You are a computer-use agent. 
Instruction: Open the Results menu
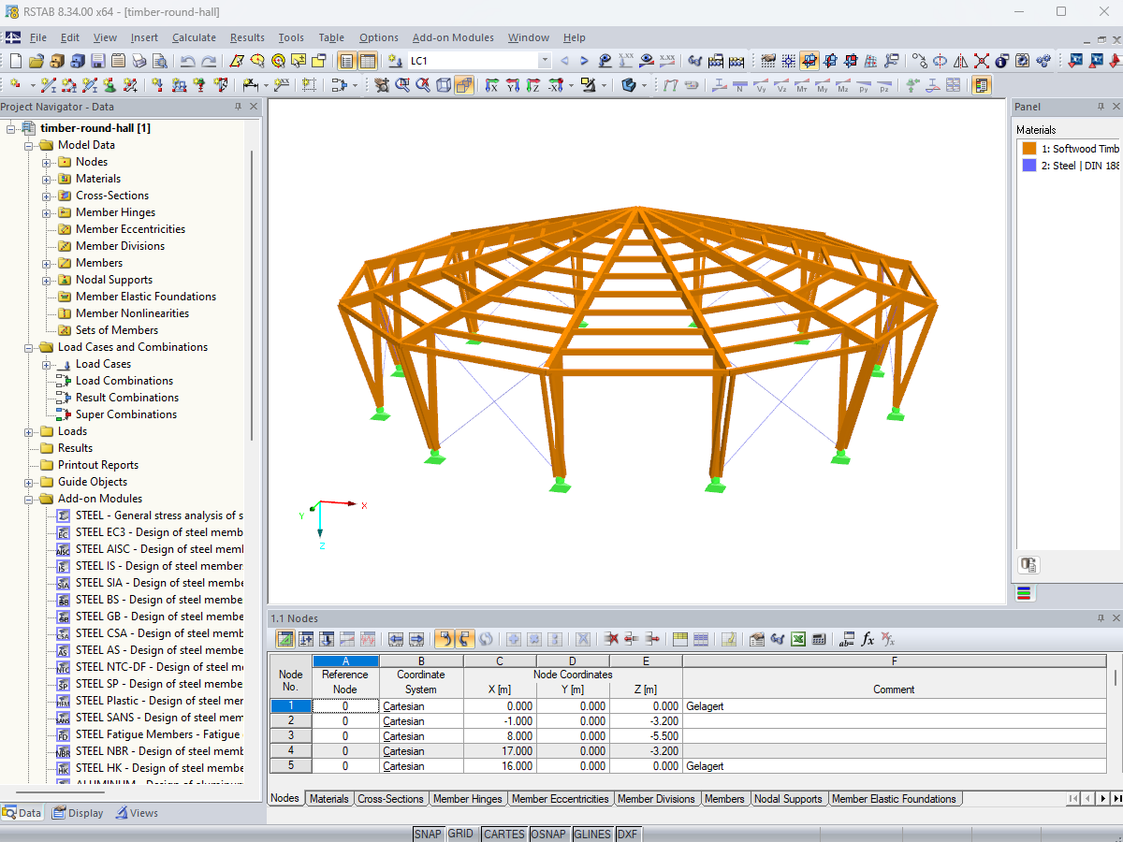[247, 37]
